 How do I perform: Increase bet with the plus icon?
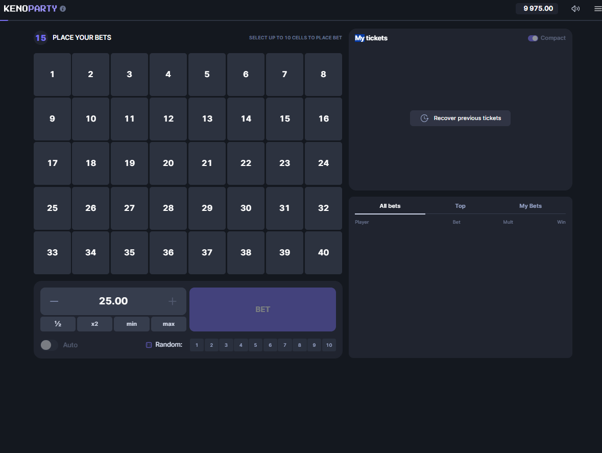coord(173,301)
